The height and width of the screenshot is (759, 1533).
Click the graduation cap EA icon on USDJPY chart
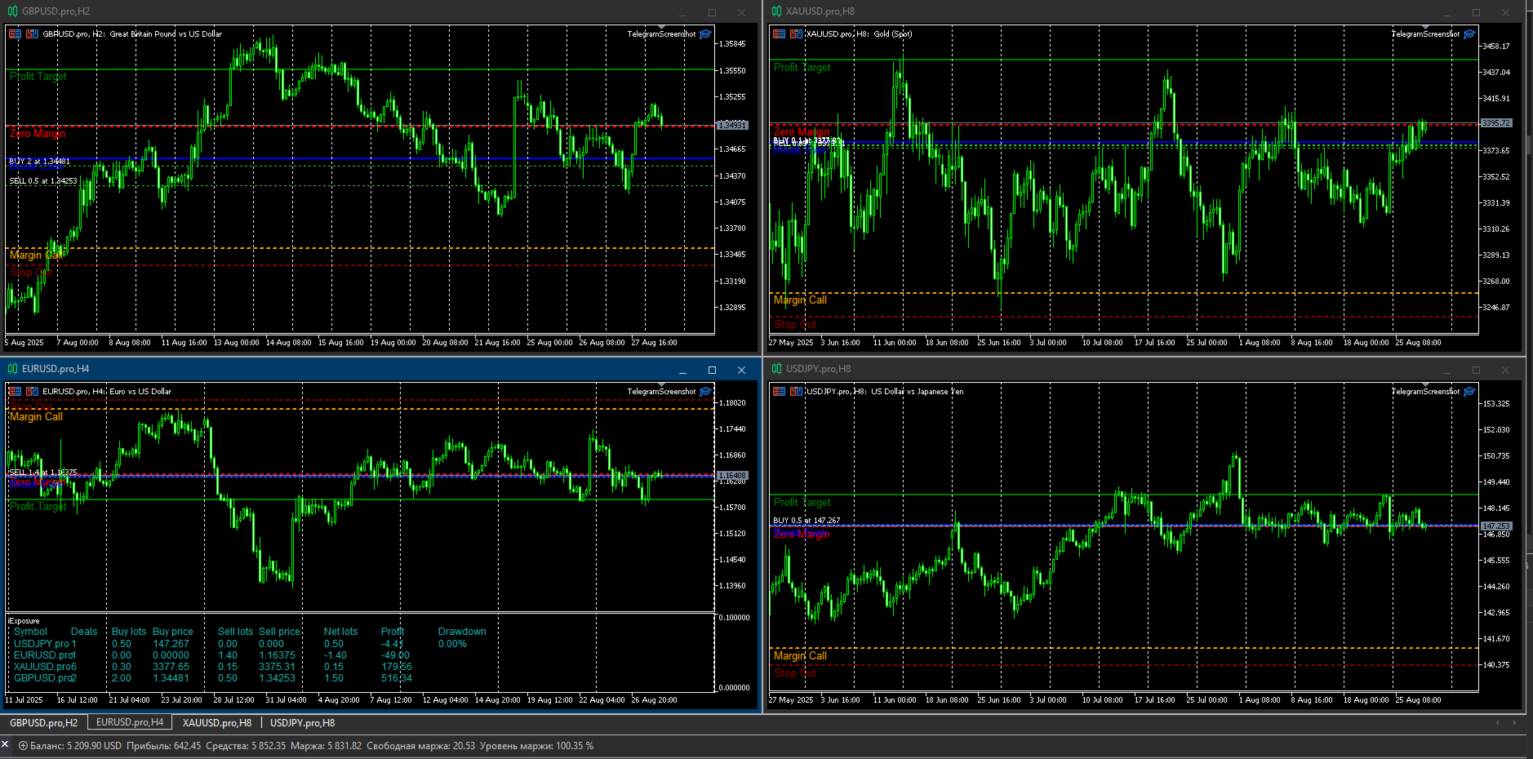tap(1469, 391)
